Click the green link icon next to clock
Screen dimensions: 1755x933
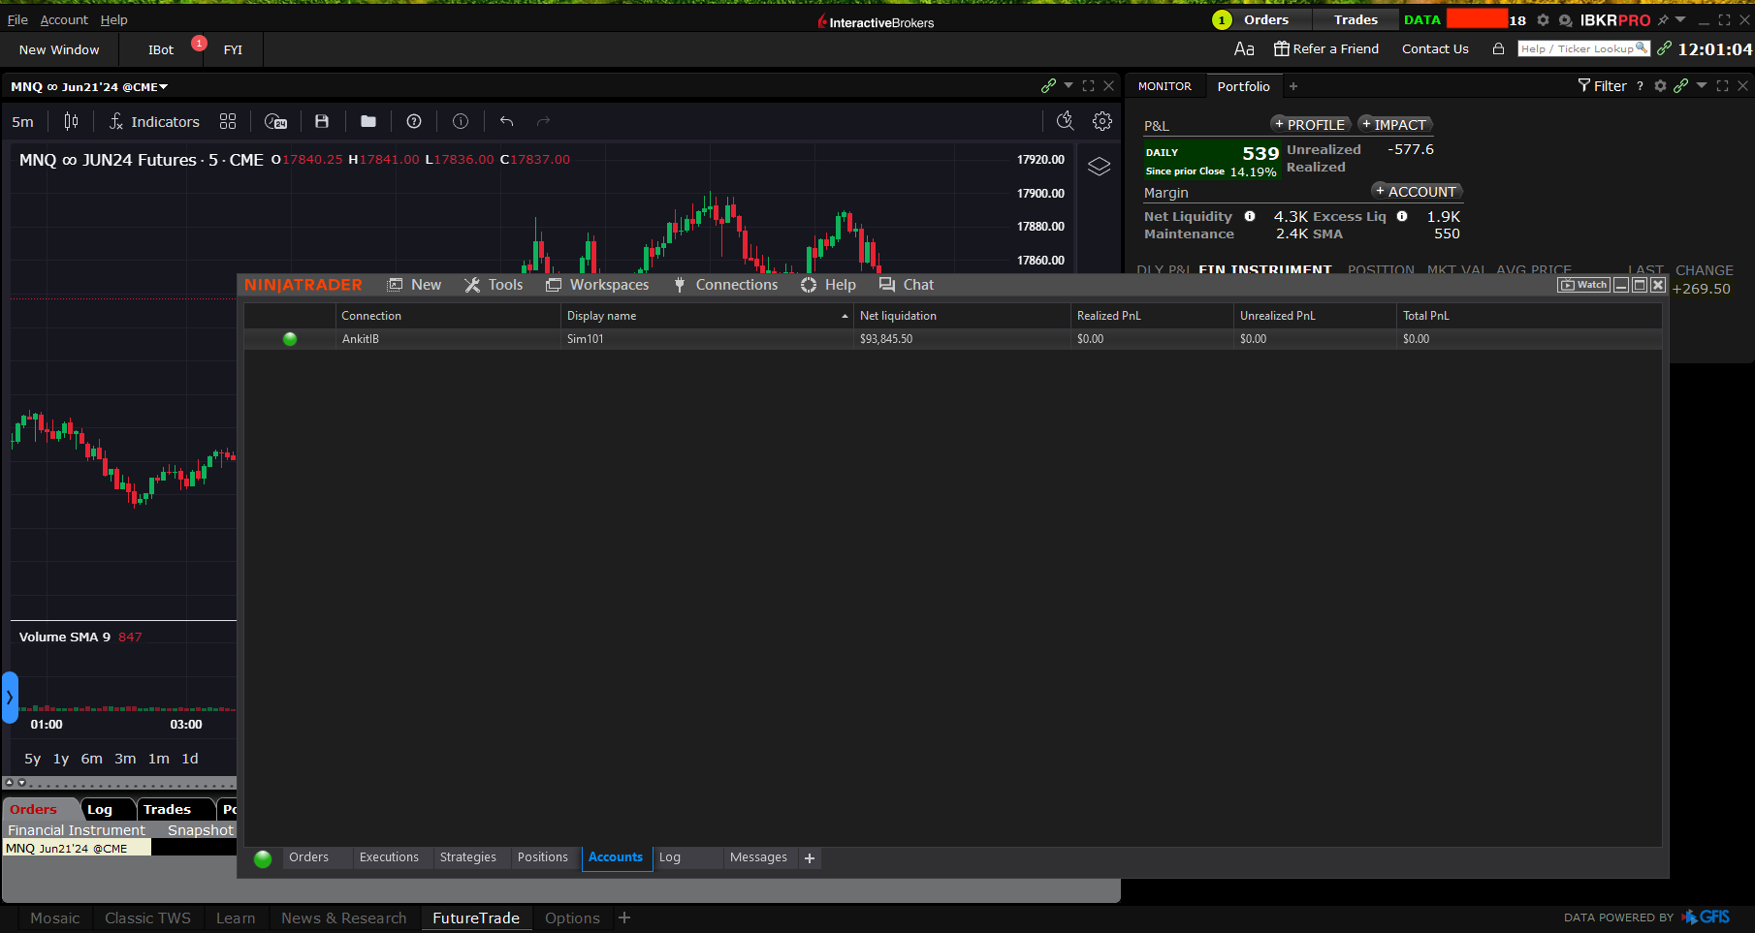point(1664,48)
